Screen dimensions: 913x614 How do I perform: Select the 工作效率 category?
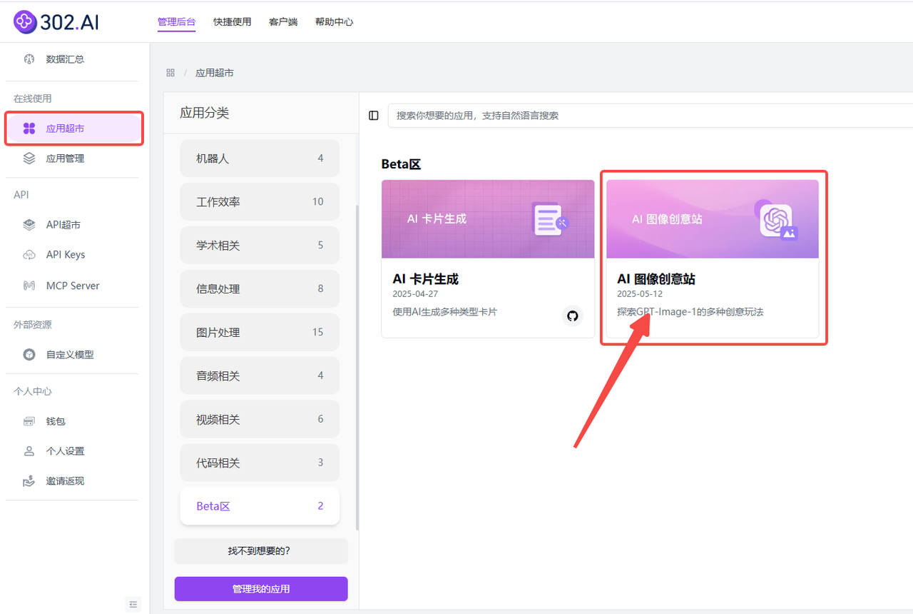pyautogui.click(x=260, y=202)
